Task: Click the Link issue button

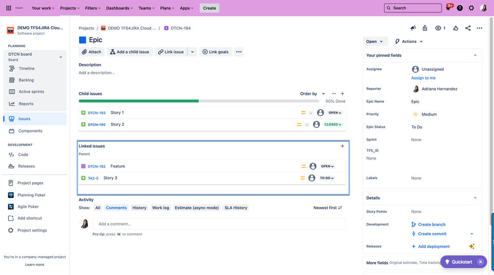Action: 171,52
